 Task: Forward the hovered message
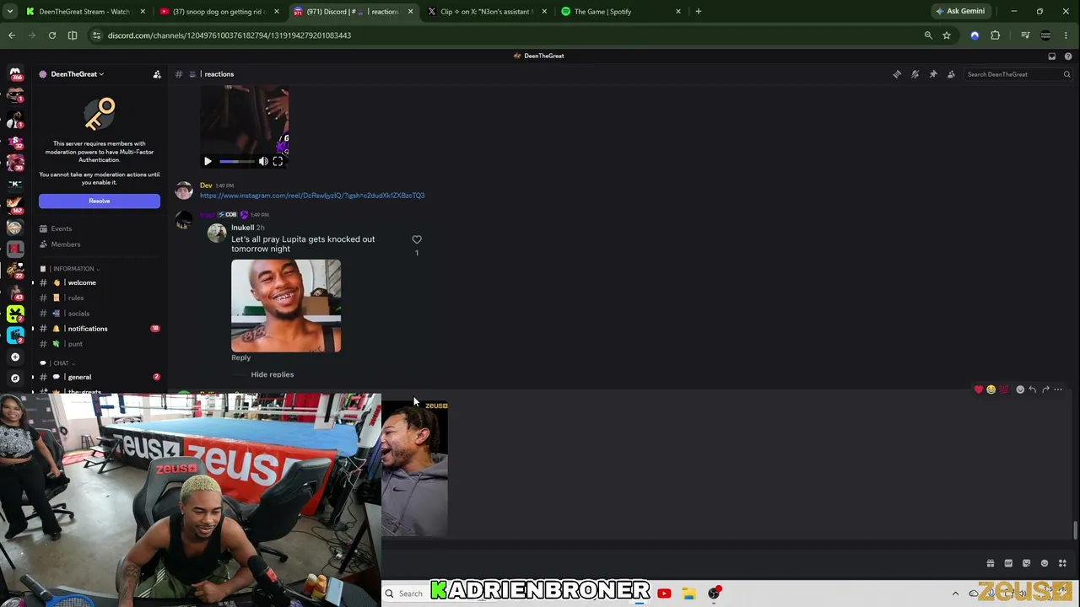(x=1045, y=389)
